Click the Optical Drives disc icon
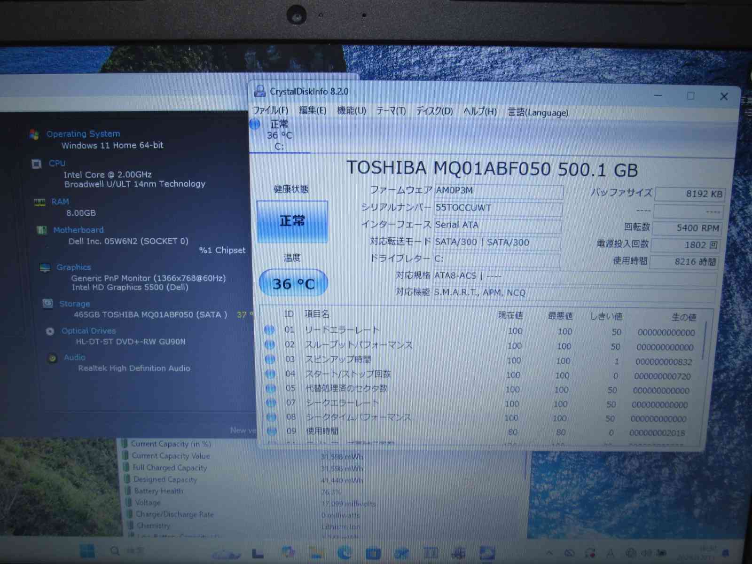Viewport: 752px width, 564px height. [50, 331]
